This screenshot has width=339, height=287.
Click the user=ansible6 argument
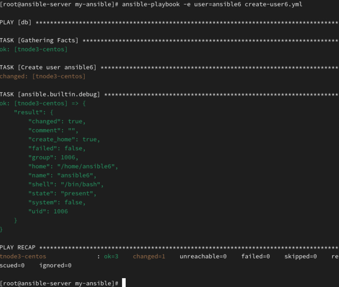217,4
